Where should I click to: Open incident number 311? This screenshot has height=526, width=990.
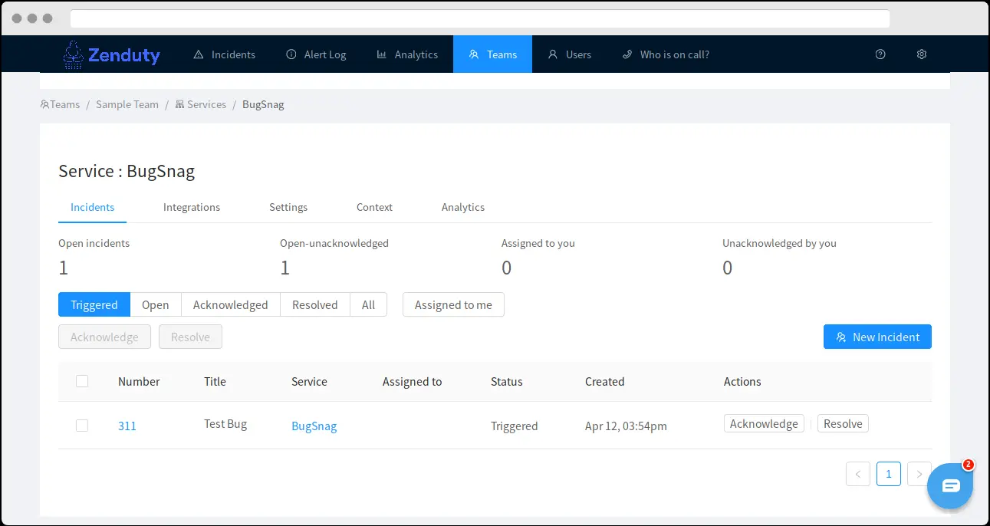[x=127, y=426]
